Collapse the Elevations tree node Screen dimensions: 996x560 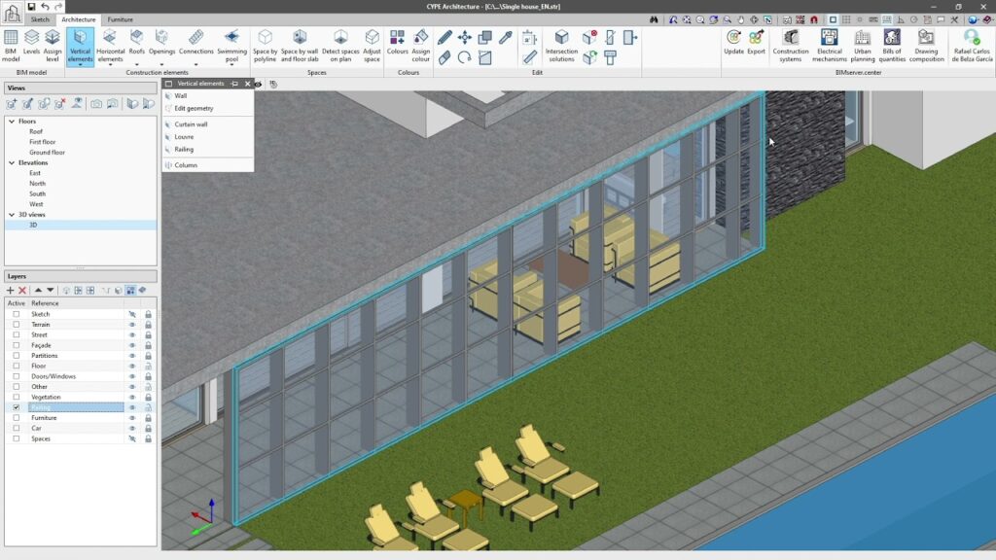pyautogui.click(x=10, y=162)
